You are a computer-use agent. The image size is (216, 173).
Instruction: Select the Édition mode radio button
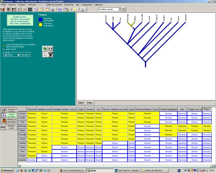tap(5, 54)
